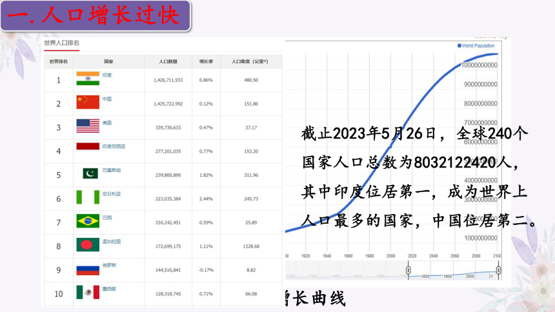The width and height of the screenshot is (555, 312).
Task: Click the 1900 mark on the range timeline
Action: click(448, 277)
